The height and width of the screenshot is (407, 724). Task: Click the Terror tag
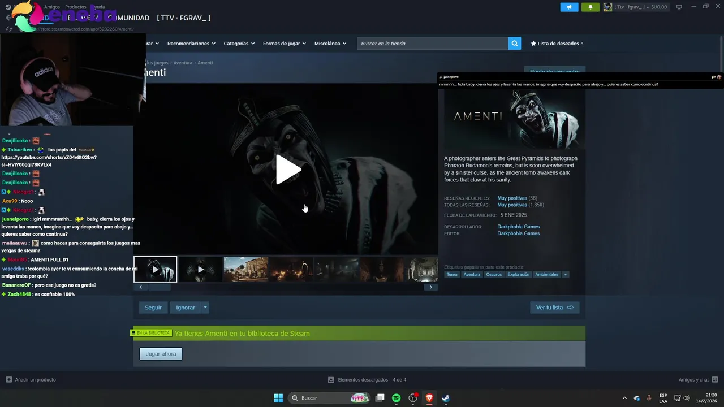[452, 275]
